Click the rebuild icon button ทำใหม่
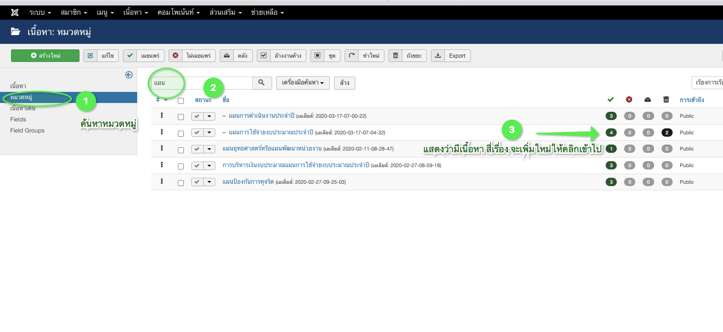Screen dimensions: 723x332 (x=364, y=56)
